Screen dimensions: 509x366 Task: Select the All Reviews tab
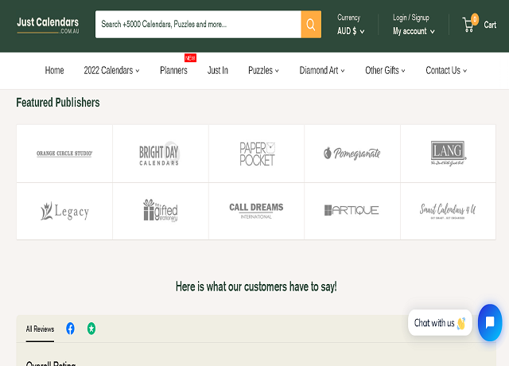pyautogui.click(x=40, y=329)
